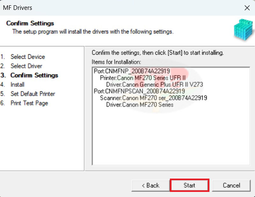Select the Port:CNMFNPSCAN_200B74A22919 entry
This screenshot has height=197, width=255.
[139, 91]
